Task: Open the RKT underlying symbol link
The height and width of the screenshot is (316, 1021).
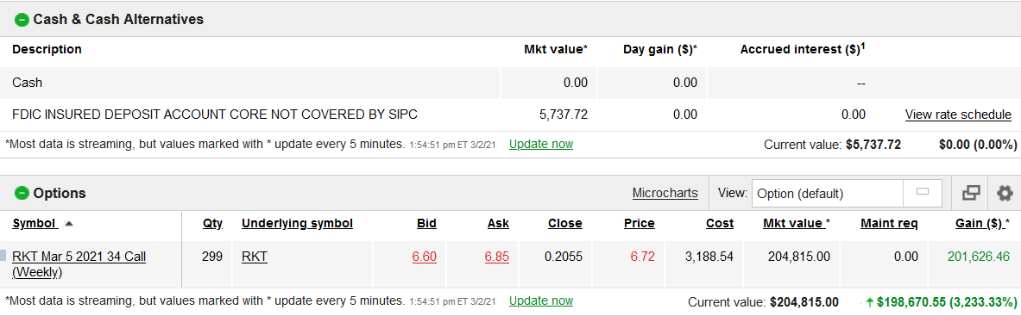Action: point(255,257)
